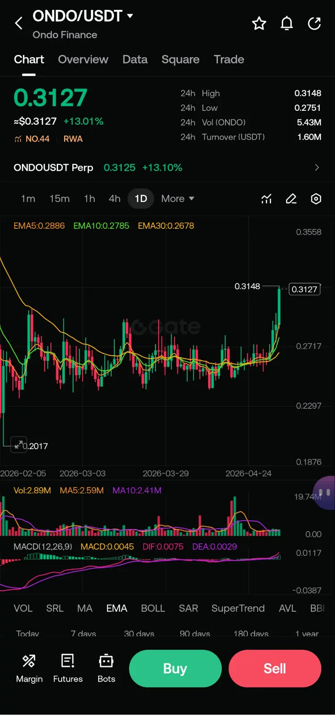Tap 2026-03-29 date axis label

pos(166,473)
